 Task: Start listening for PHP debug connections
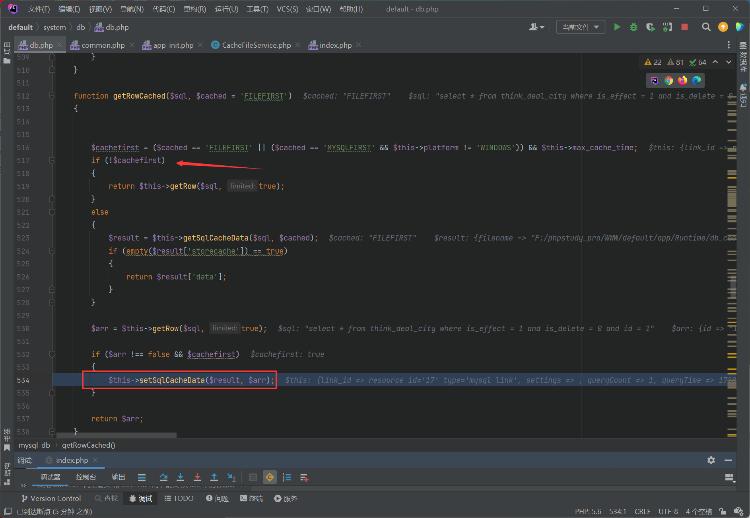click(667, 27)
